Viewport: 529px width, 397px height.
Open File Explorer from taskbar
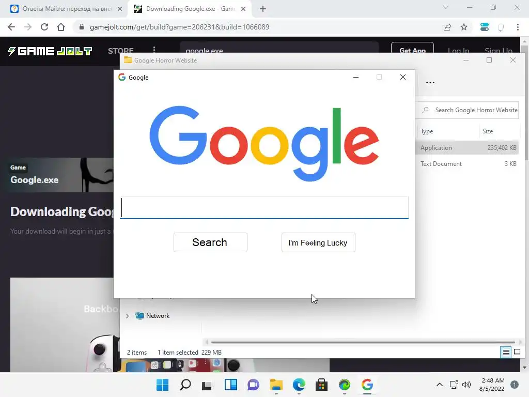pyautogui.click(x=276, y=385)
